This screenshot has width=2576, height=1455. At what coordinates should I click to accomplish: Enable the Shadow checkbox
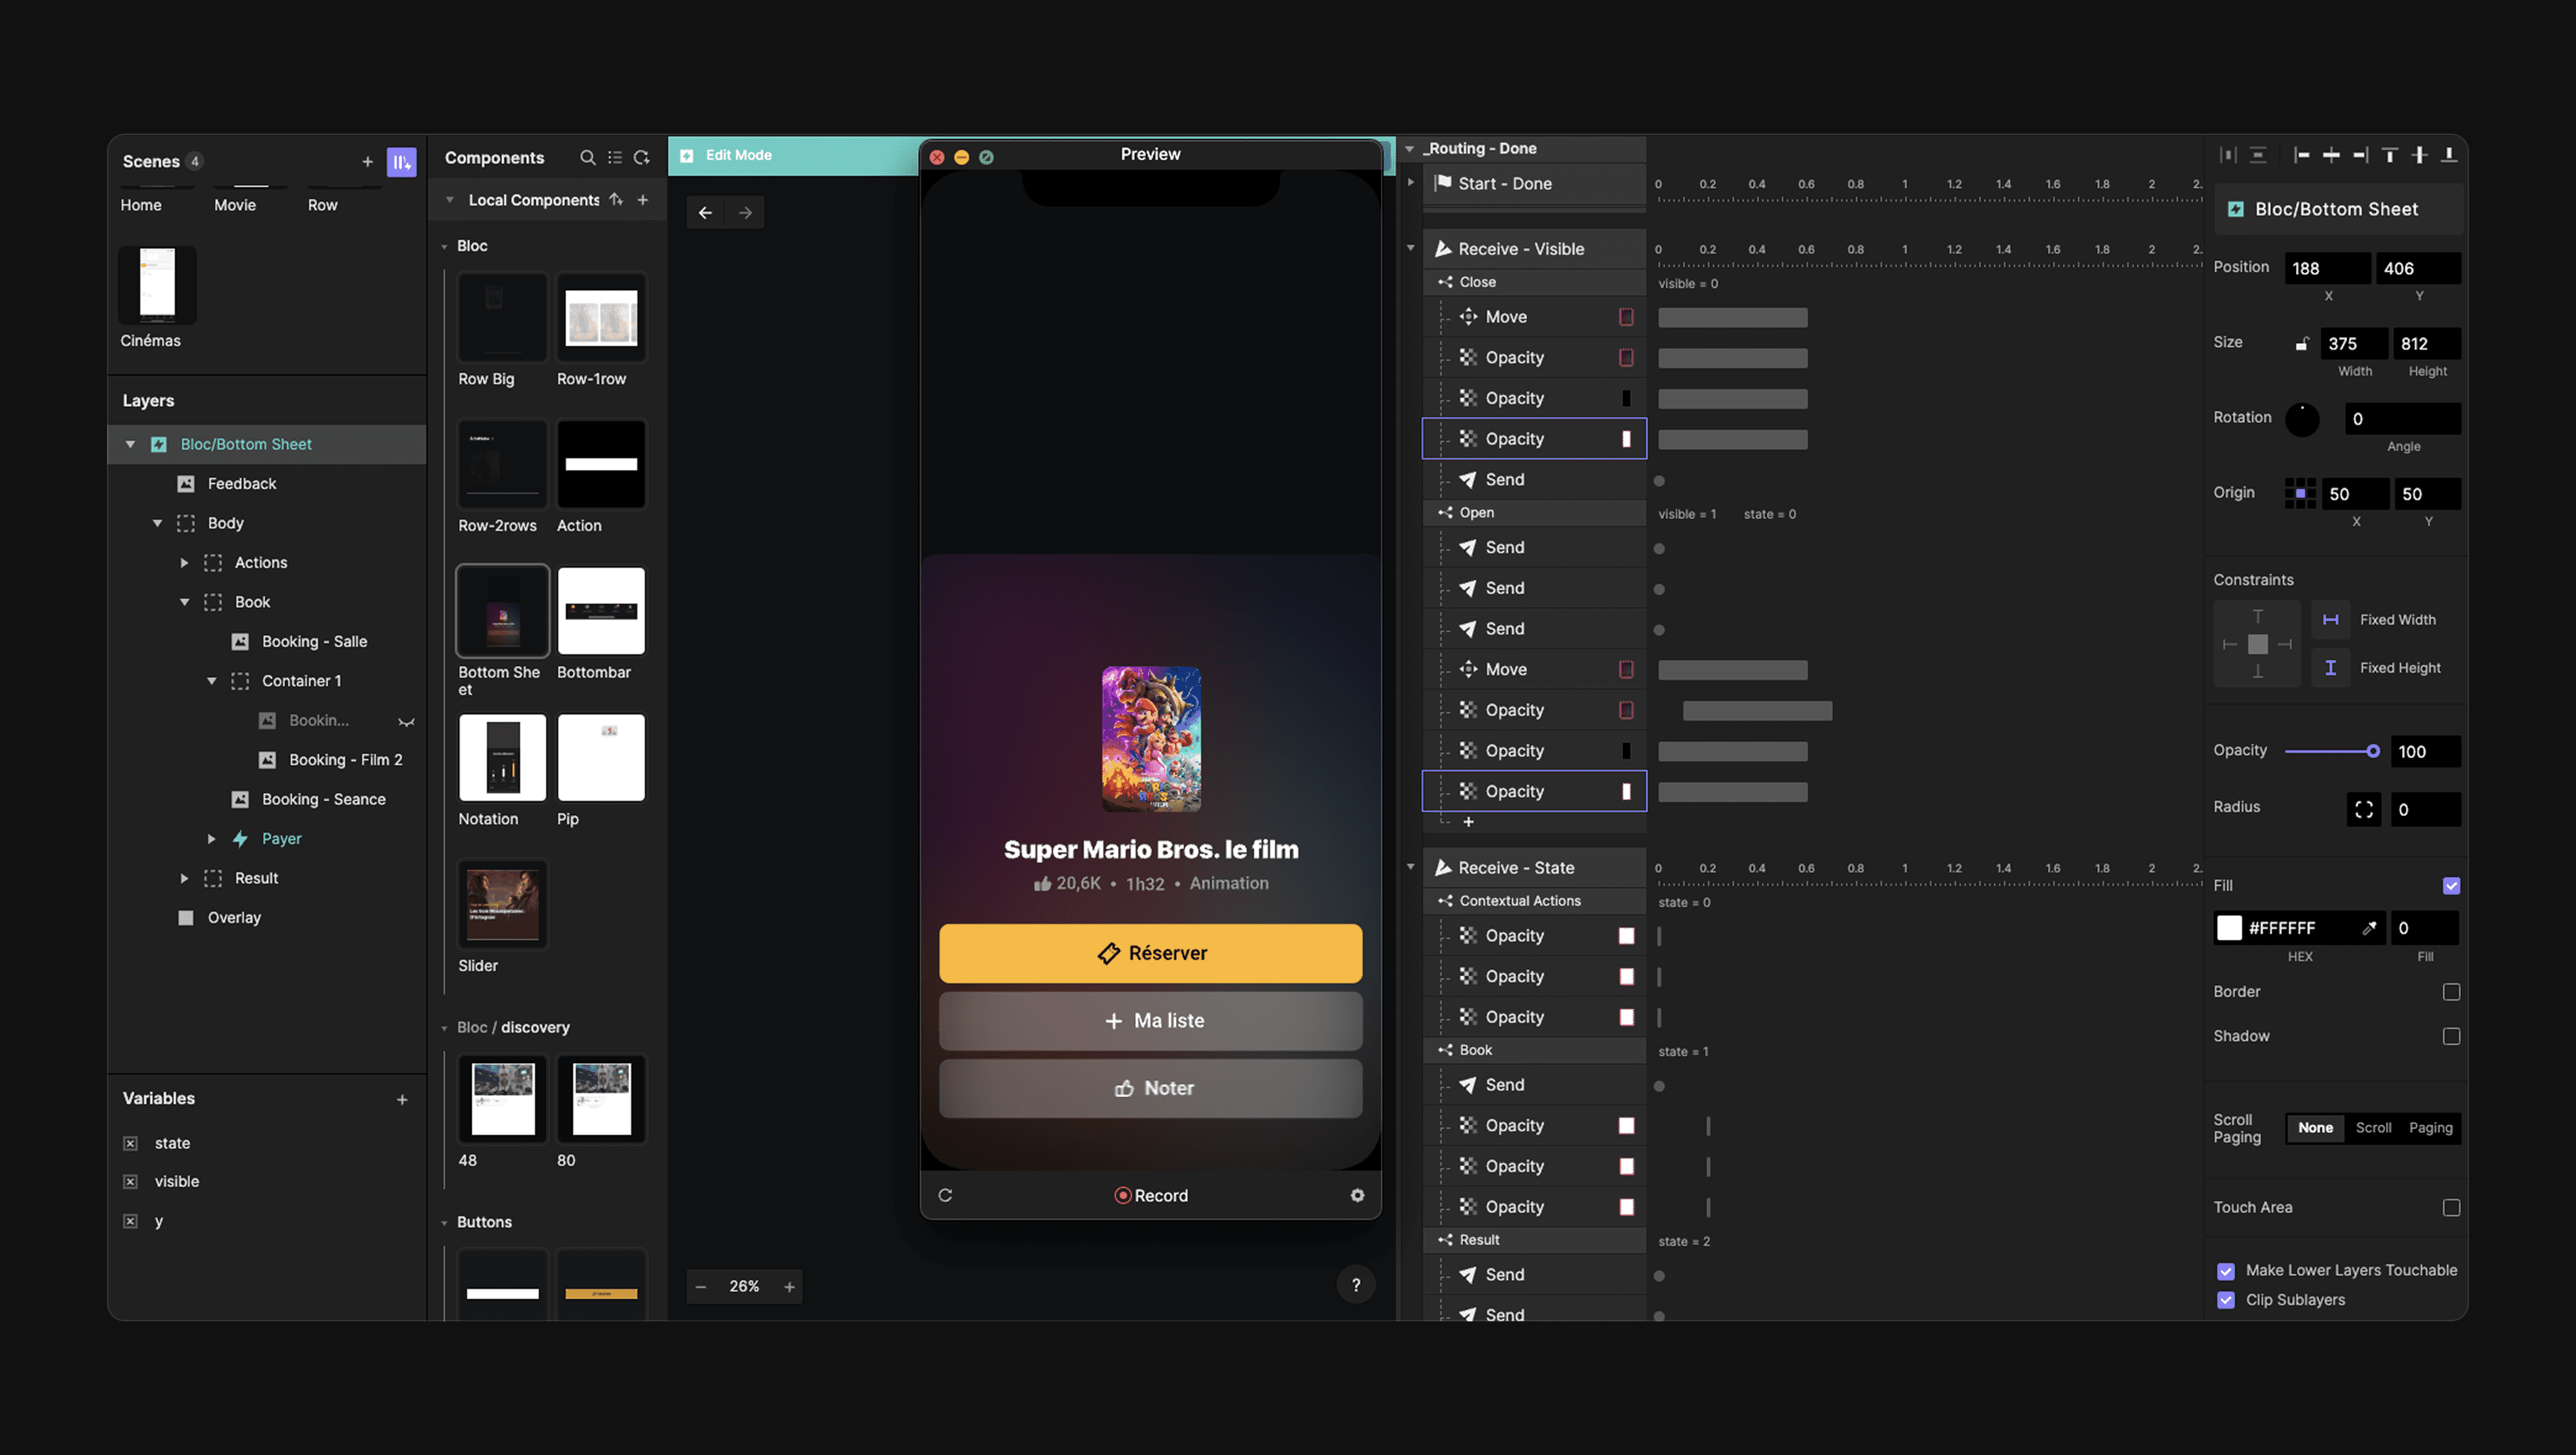2451,1036
